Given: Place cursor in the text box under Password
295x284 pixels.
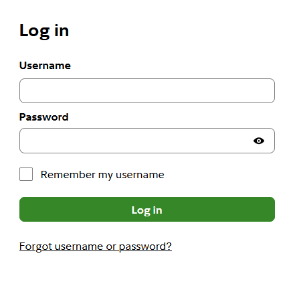Looking at the screenshot, I should (147, 141).
